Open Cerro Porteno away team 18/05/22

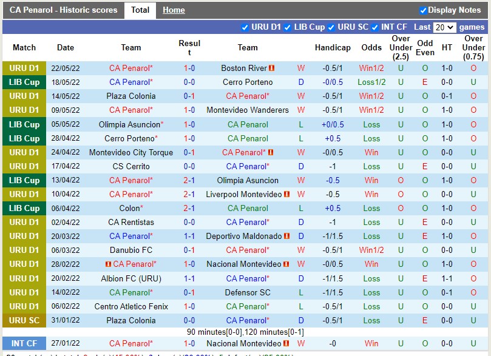pyautogui.click(x=248, y=82)
